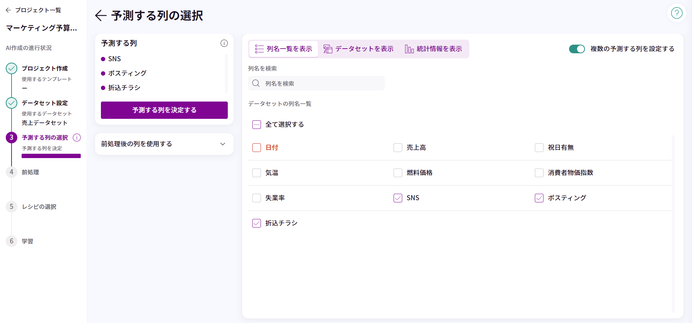
Task: Toggle the 全て選択する checkbox
Action: coord(257,125)
